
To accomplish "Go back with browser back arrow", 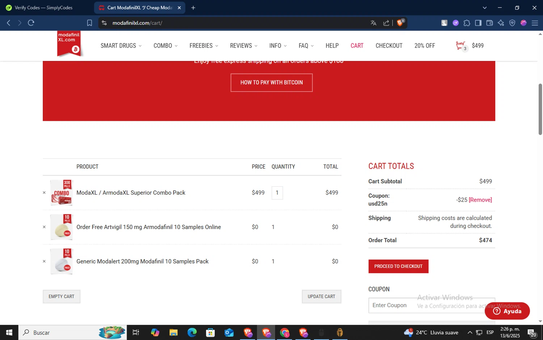I will (x=9, y=23).
